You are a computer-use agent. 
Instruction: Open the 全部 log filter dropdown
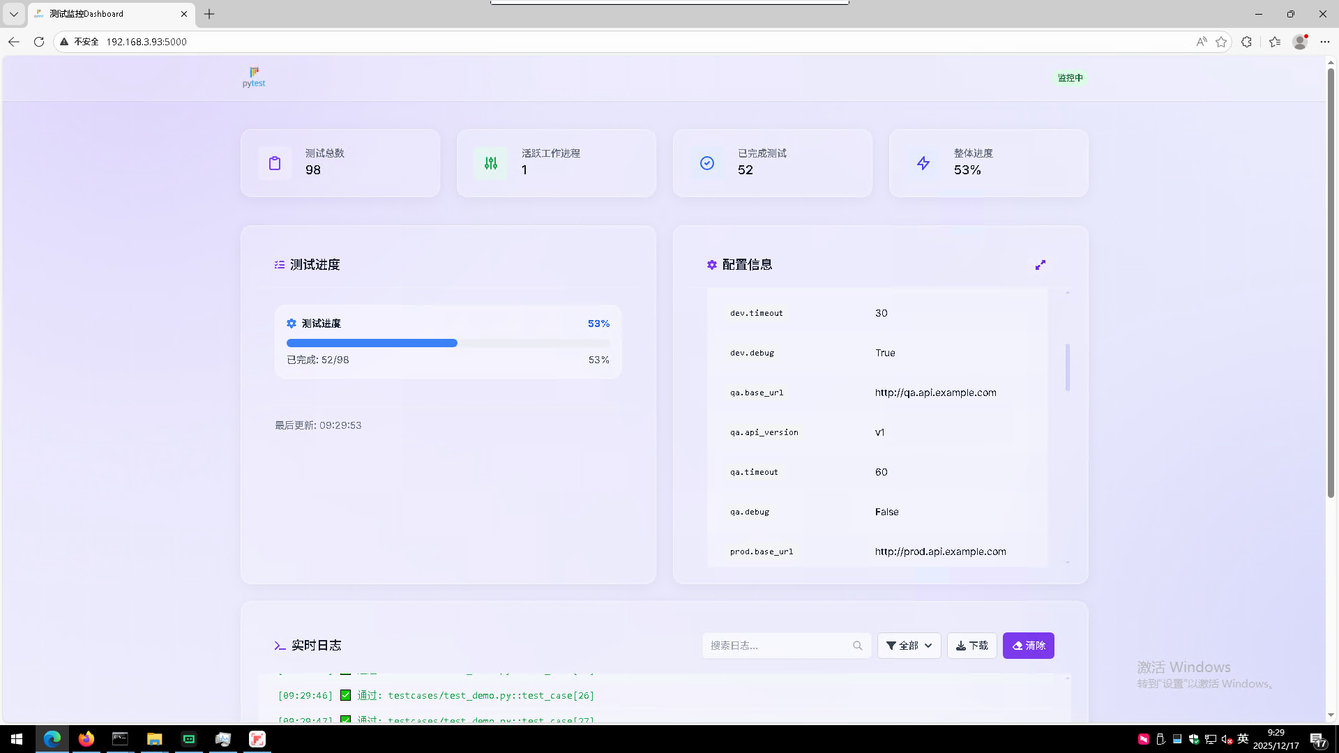909,646
